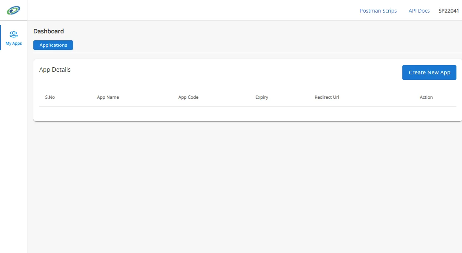Click the blank top header bar area
462x253 pixels.
point(185,10)
